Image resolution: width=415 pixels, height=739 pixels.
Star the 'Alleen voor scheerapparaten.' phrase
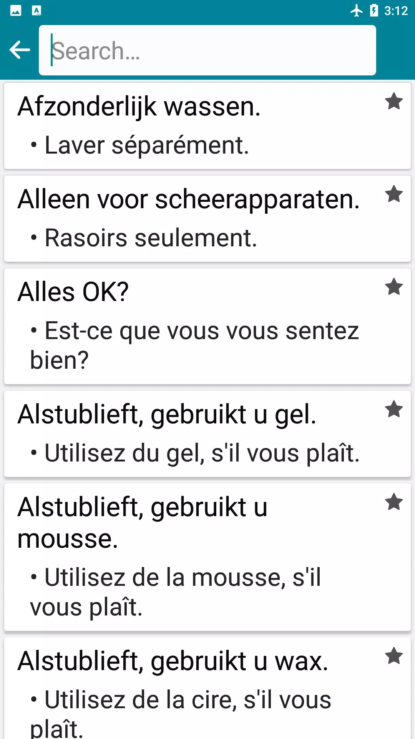tap(394, 194)
